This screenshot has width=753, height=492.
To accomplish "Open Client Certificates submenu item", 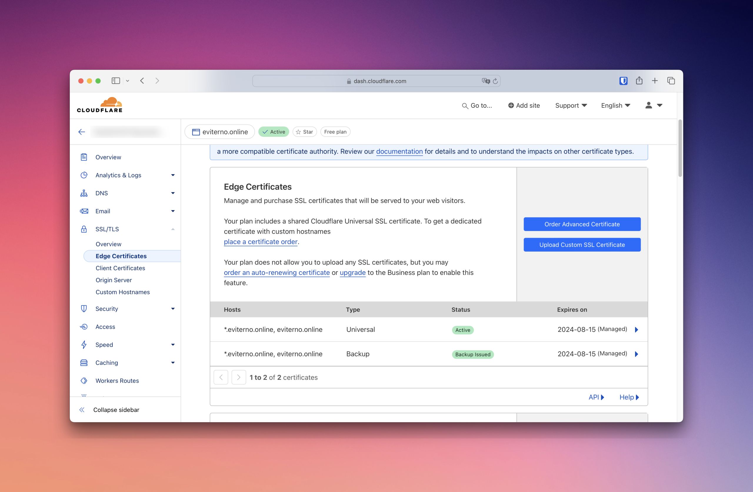I will coord(120,268).
